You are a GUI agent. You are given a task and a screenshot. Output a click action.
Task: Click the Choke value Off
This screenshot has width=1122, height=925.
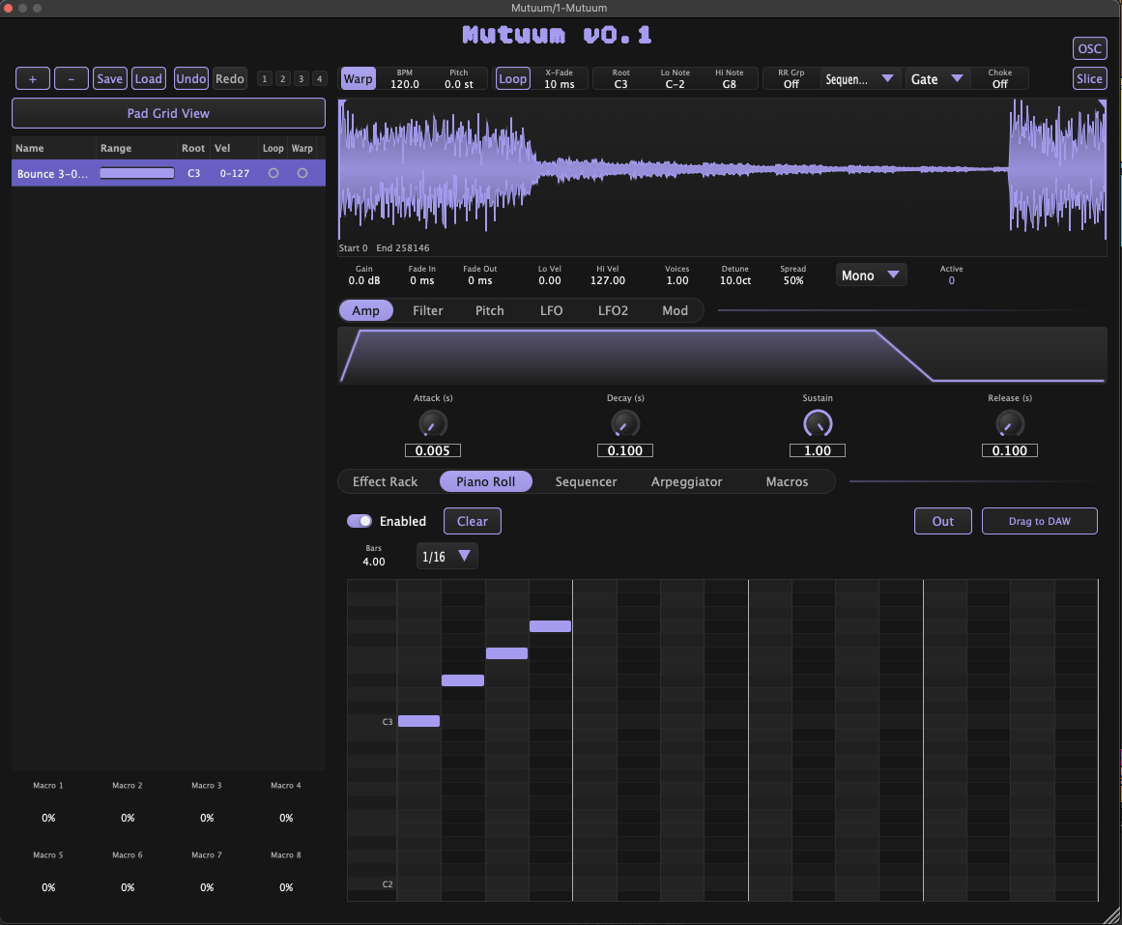coord(999,84)
